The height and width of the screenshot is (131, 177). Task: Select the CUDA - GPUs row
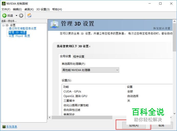[x=117, y=91]
